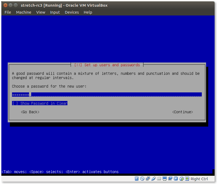Viewport: 217px width, 184px height.
Task: Open the File menu
Action: point(8,12)
